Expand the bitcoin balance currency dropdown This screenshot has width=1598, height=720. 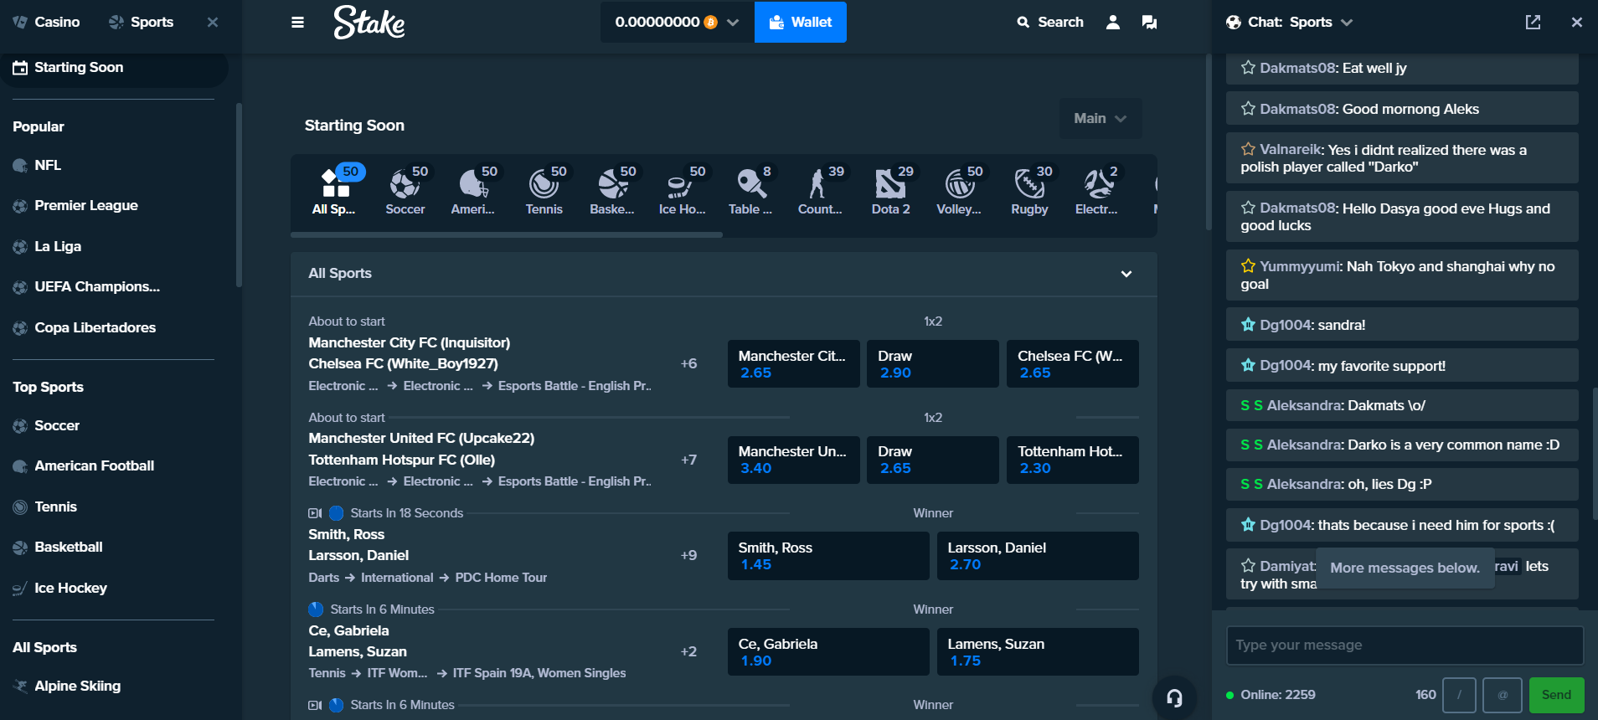[x=677, y=22]
